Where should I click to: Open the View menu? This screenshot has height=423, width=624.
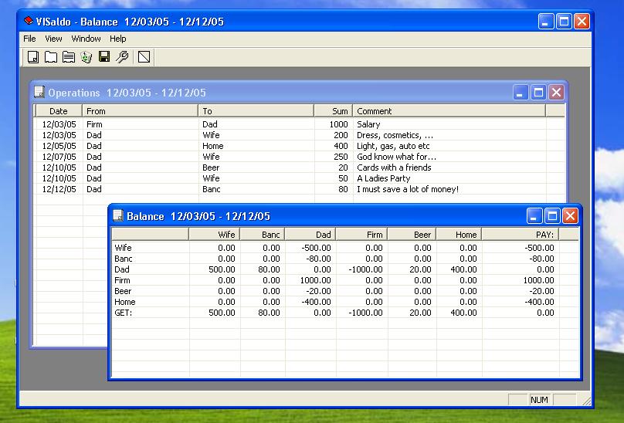tap(53, 39)
